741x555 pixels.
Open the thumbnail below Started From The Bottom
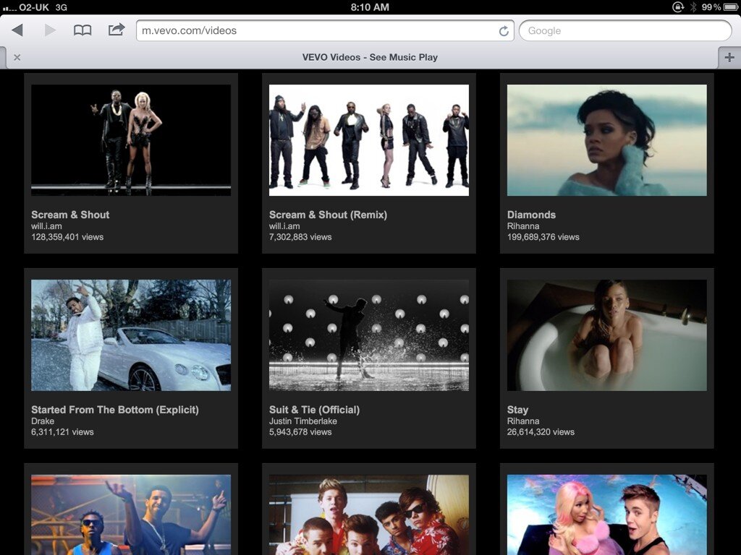click(131, 515)
